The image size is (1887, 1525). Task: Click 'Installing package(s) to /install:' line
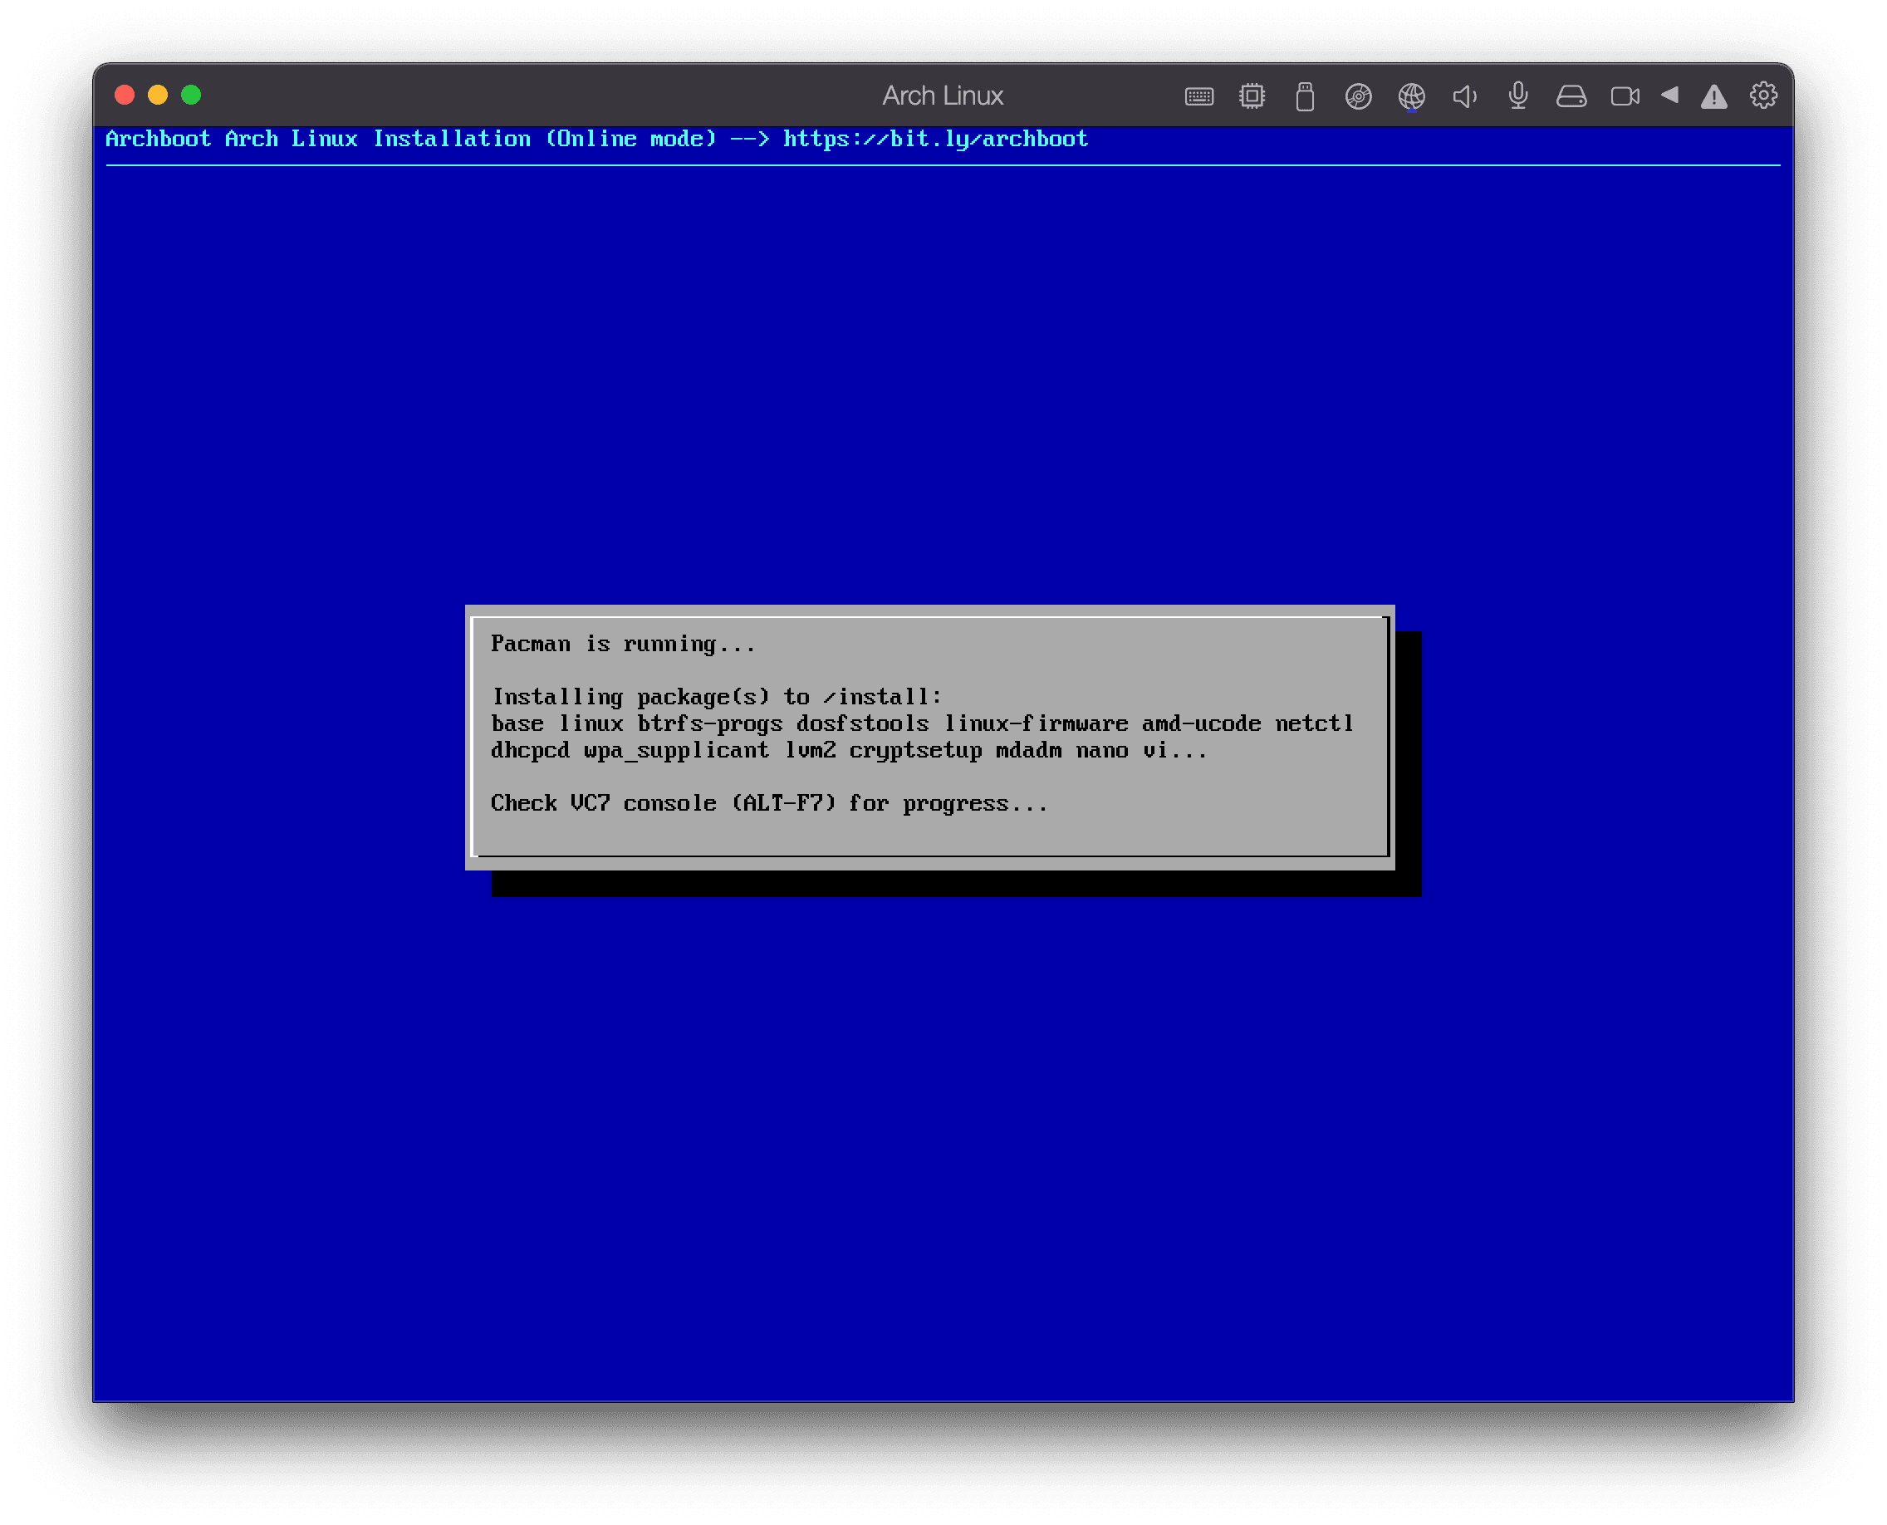point(716,697)
